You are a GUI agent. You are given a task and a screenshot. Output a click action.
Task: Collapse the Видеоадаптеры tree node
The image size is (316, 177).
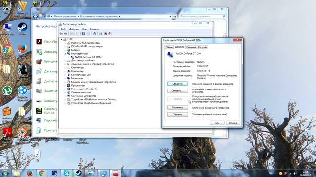pyautogui.click(x=65, y=54)
